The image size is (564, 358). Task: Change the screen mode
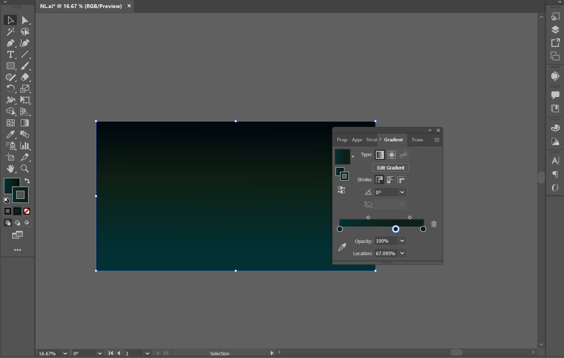(18, 235)
